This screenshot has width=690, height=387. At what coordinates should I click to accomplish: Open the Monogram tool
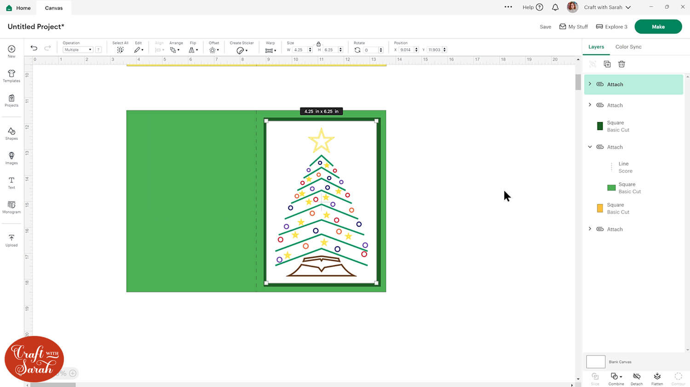click(11, 207)
